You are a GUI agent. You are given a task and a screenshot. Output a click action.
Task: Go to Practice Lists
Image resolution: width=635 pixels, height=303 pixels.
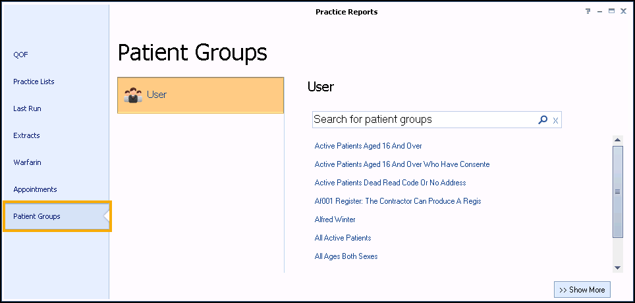(34, 82)
